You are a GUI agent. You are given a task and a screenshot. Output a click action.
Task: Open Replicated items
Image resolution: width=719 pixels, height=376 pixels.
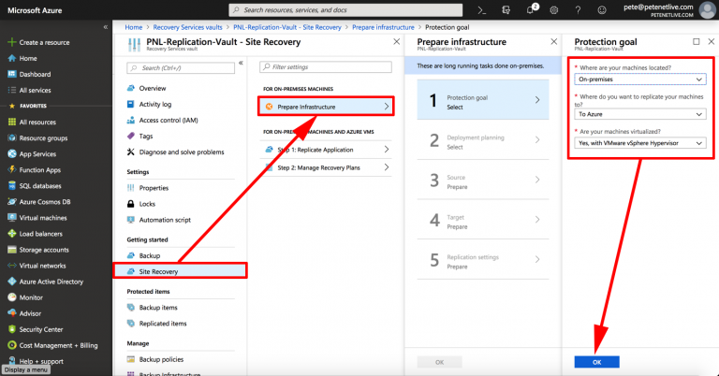pos(163,324)
